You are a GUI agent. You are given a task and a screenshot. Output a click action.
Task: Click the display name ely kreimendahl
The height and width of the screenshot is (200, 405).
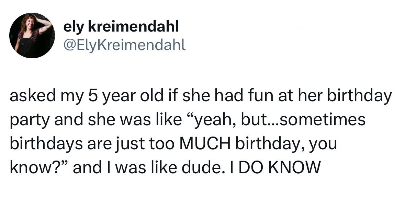121,26
